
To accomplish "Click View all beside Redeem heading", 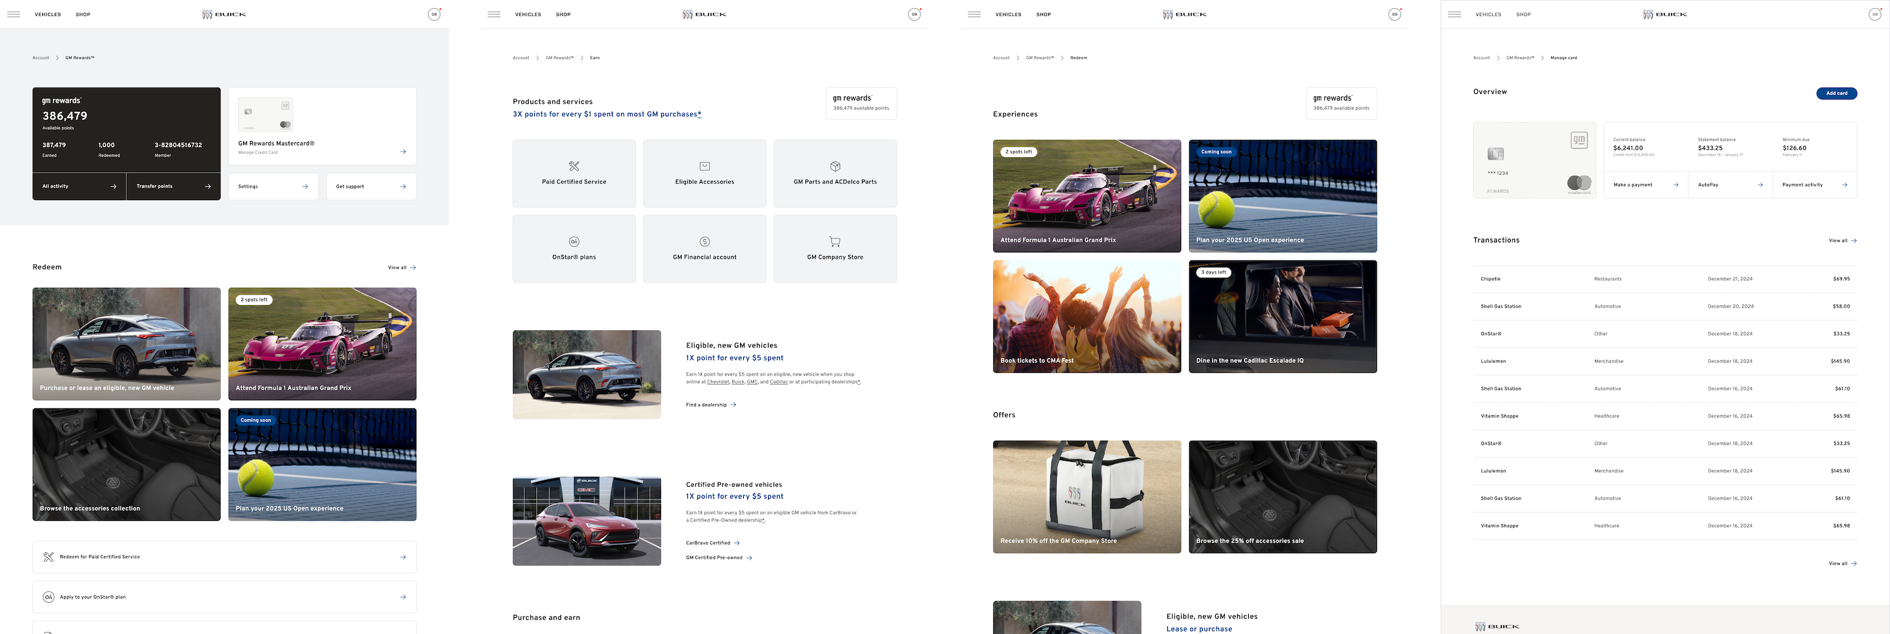I will 402,267.
